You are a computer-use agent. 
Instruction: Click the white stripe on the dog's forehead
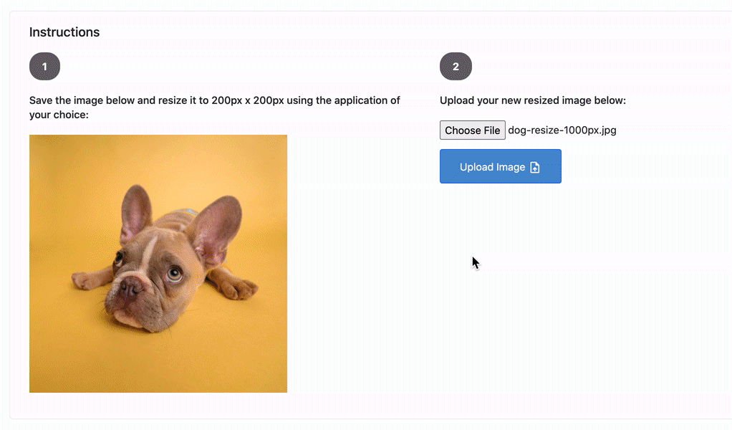click(149, 252)
